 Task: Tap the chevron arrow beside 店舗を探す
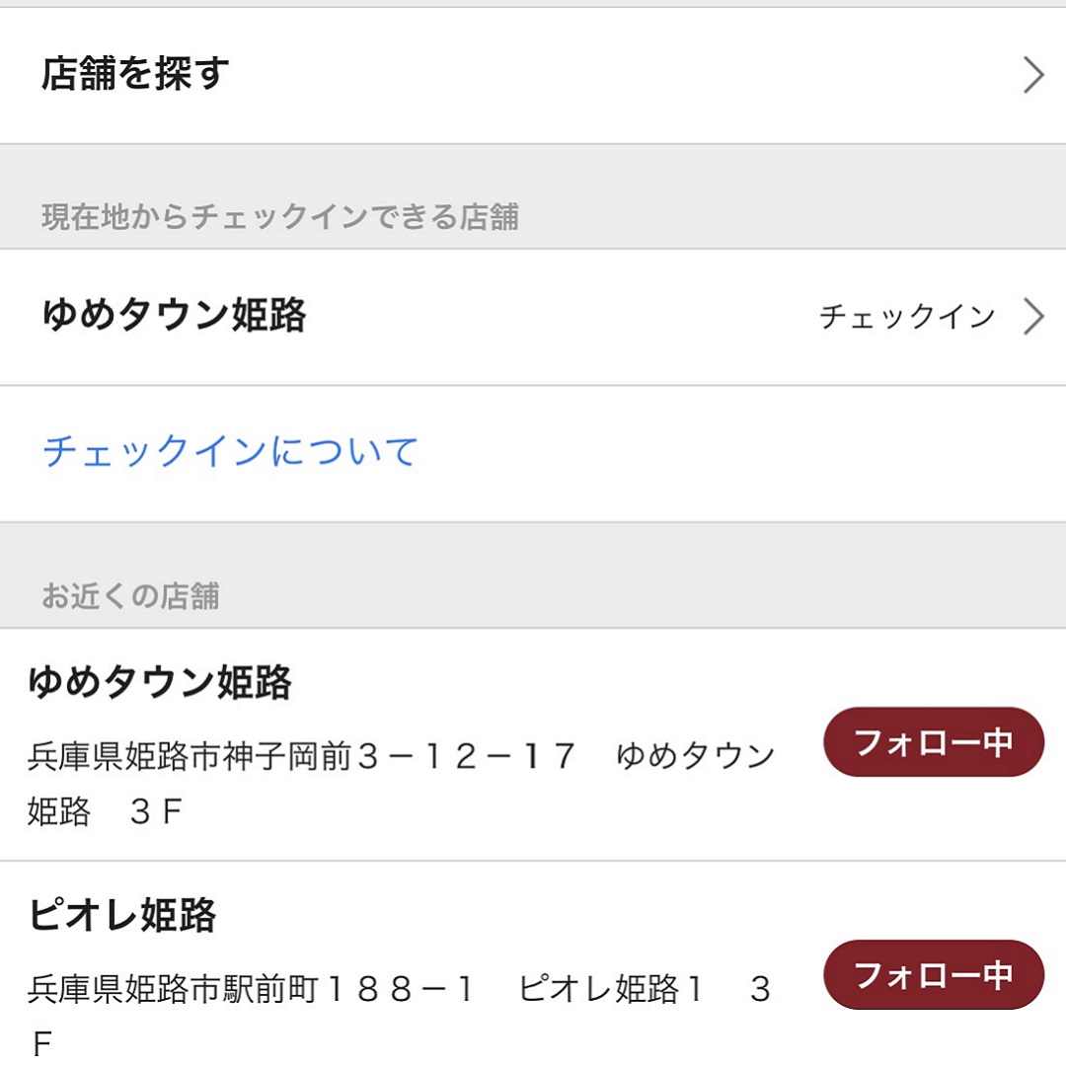click(1033, 75)
